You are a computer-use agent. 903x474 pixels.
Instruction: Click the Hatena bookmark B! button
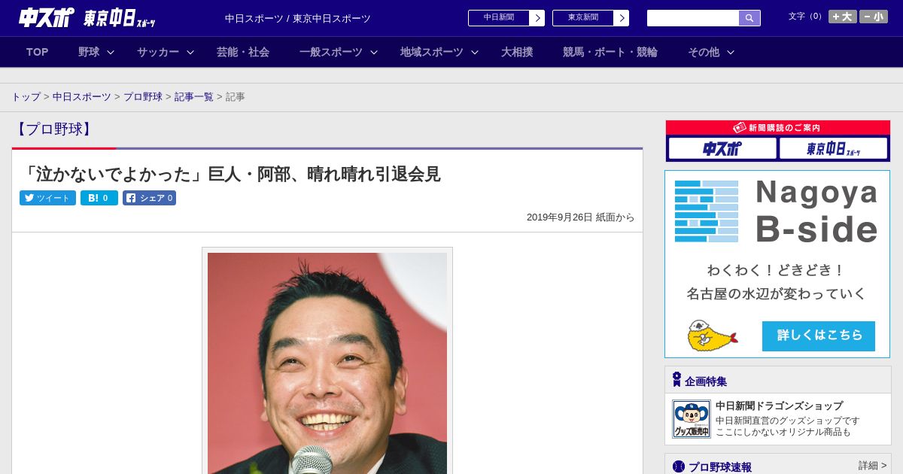point(99,198)
